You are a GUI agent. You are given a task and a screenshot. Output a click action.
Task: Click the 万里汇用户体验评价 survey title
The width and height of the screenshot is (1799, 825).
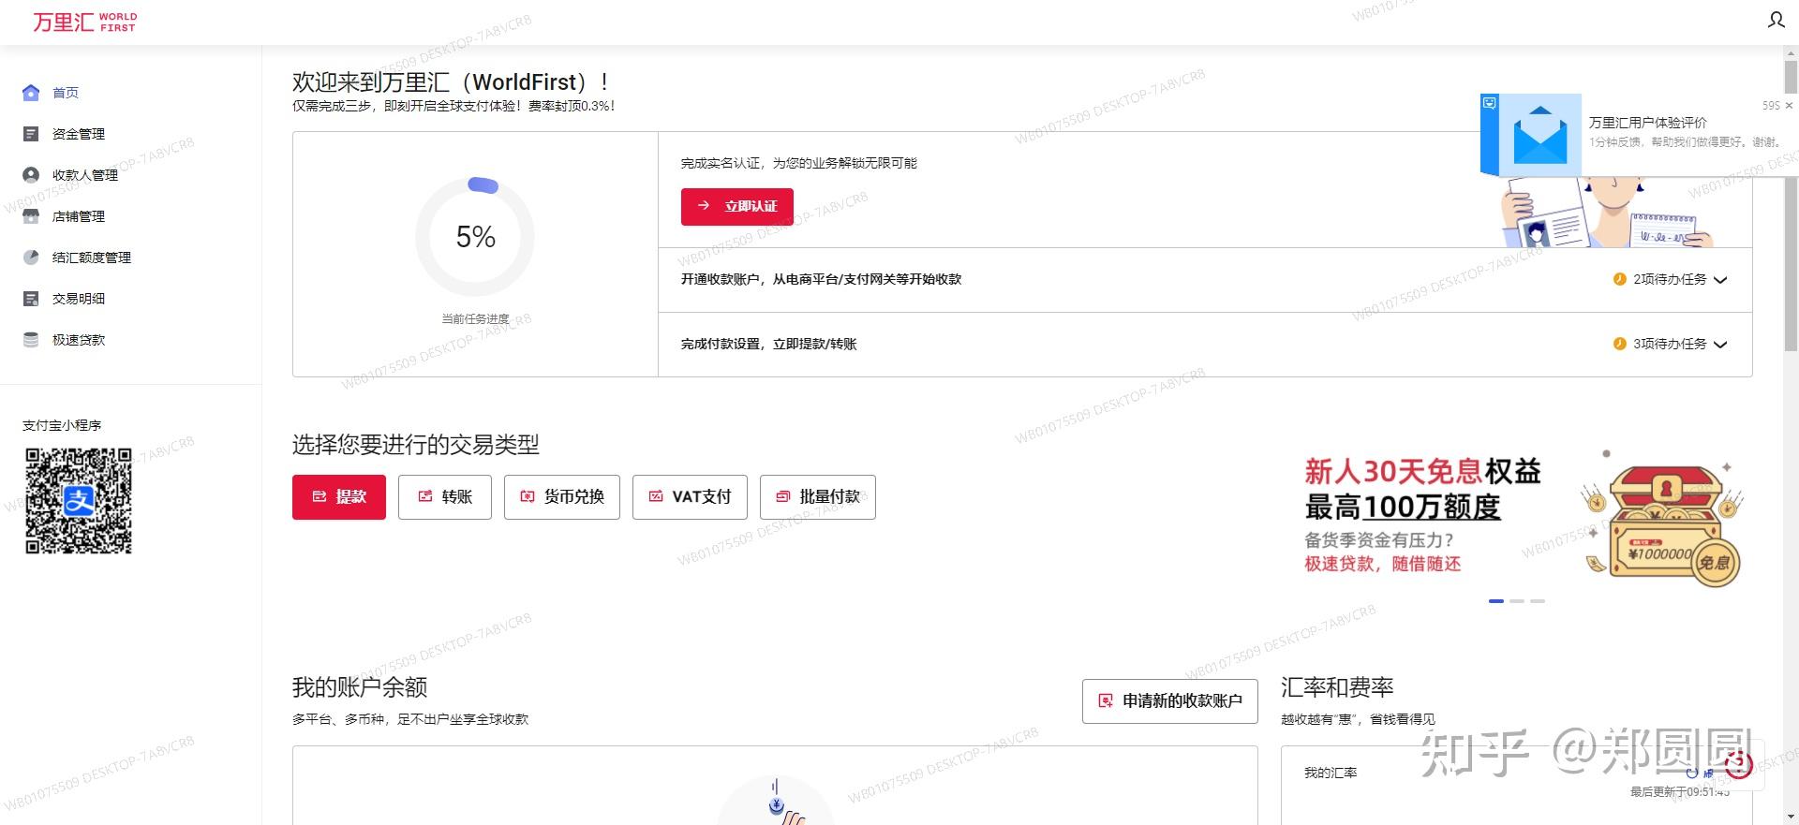tap(1647, 123)
